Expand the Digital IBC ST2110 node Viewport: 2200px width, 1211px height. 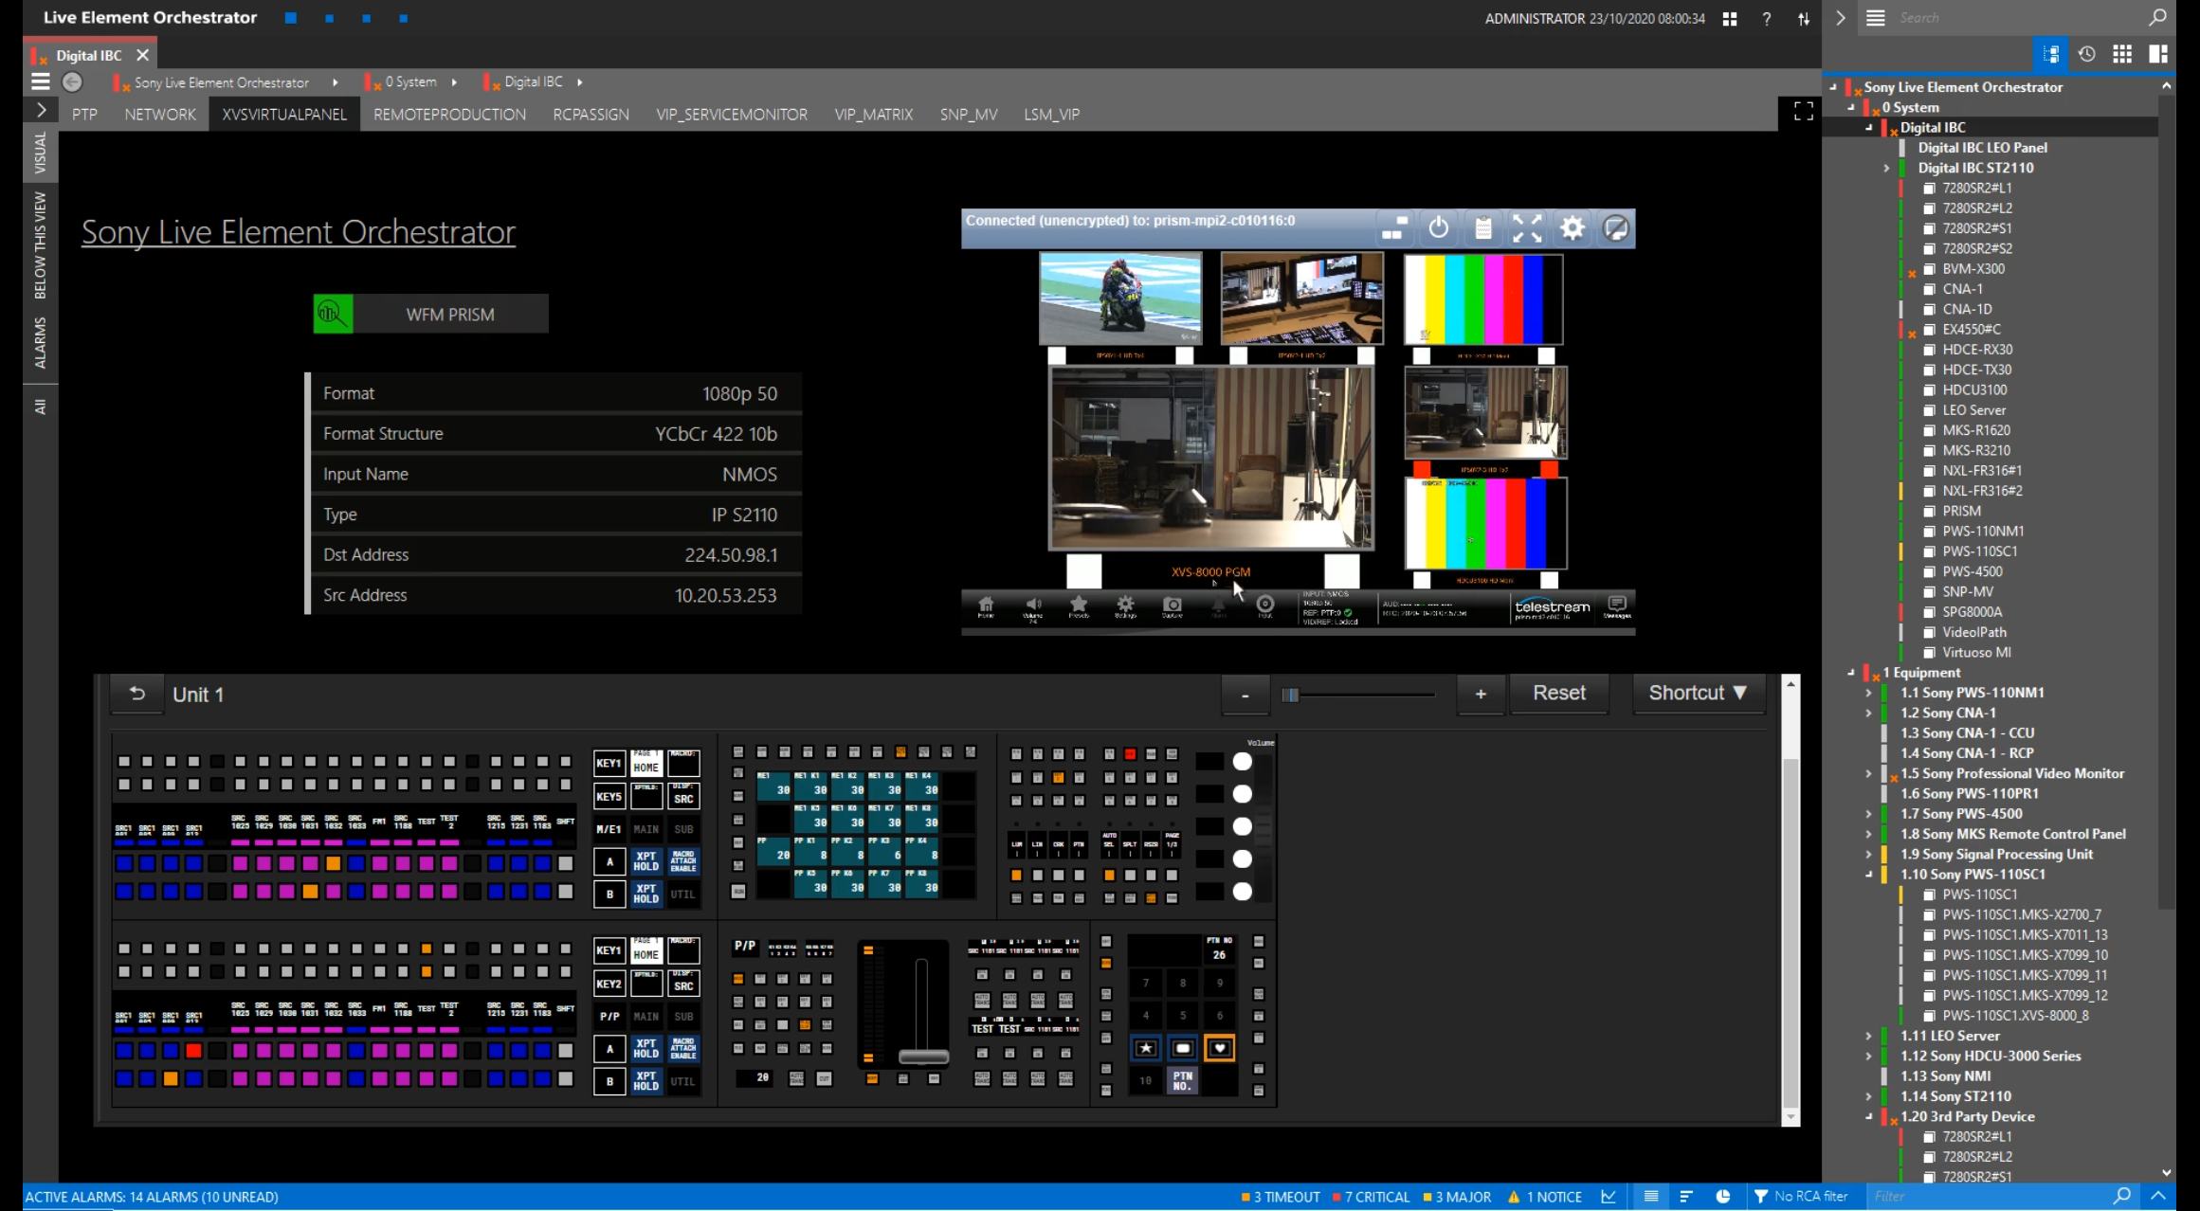tap(1886, 168)
